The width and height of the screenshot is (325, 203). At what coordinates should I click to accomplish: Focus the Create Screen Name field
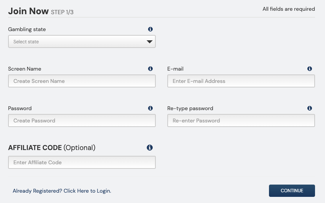click(x=82, y=81)
